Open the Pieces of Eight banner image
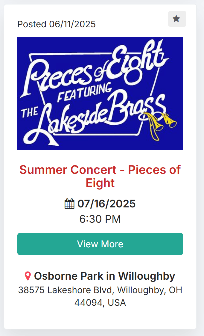204x336 pixels. [100, 94]
